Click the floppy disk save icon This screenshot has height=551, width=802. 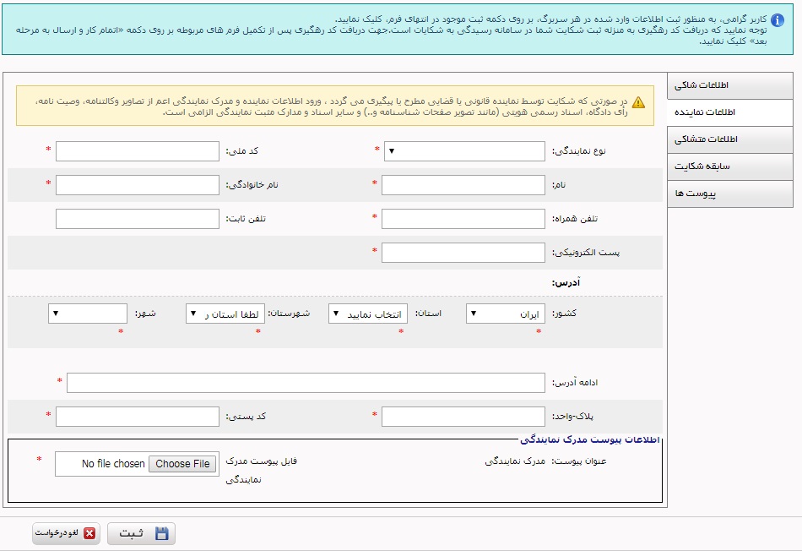161,533
